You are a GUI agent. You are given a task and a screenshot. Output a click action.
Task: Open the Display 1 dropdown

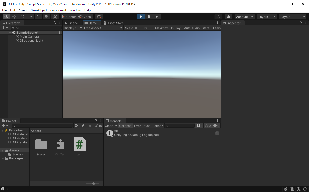click(x=73, y=28)
